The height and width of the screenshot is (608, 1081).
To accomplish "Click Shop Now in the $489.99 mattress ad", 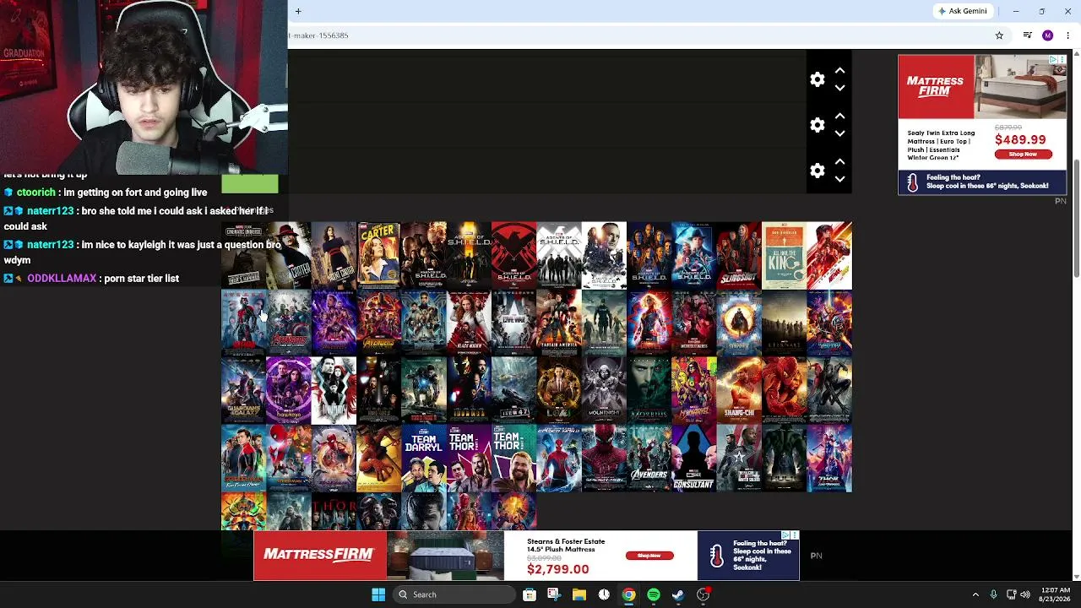I will (1023, 155).
